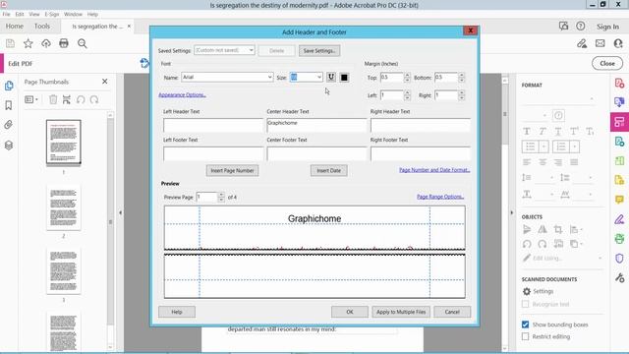The height and width of the screenshot is (354, 629).
Task: Click the Insert Date button
Action: (328, 170)
